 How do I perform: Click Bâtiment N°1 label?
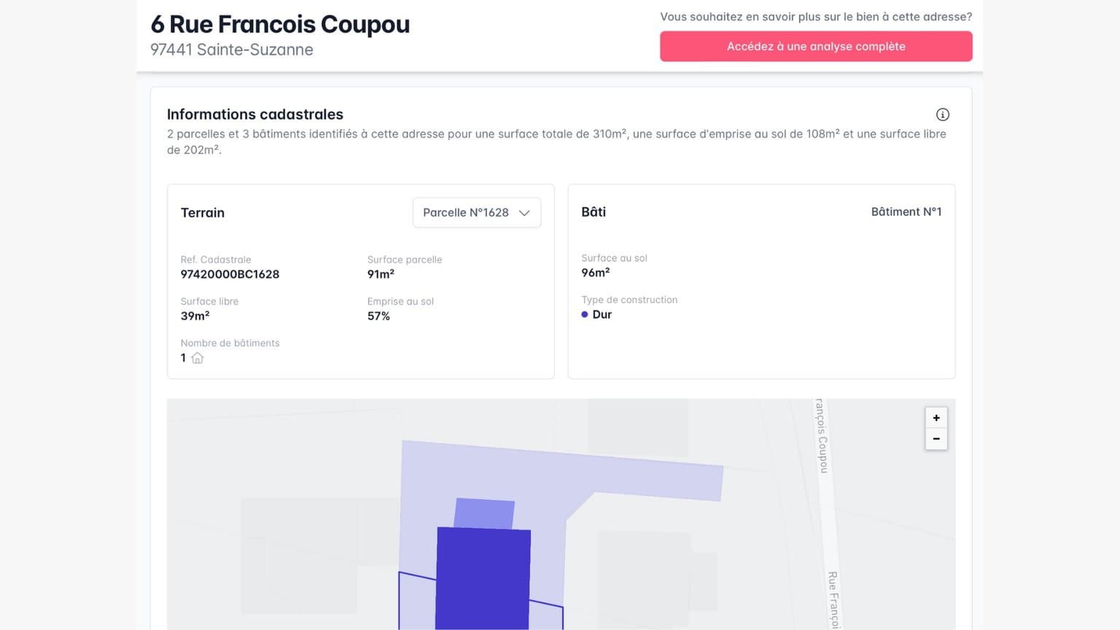pos(906,211)
